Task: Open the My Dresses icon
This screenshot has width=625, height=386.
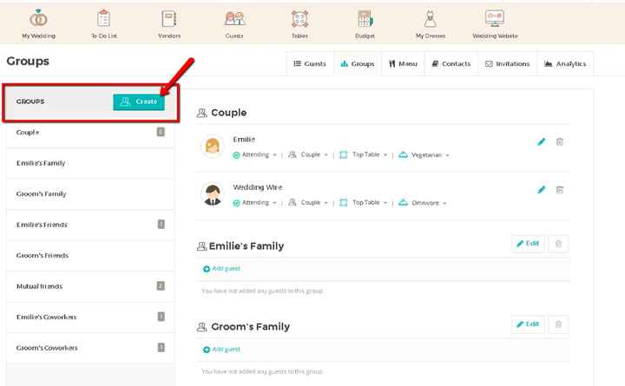Action: point(430,18)
